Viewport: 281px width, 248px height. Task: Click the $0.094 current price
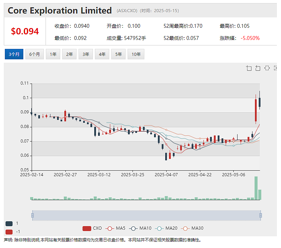point(25,32)
